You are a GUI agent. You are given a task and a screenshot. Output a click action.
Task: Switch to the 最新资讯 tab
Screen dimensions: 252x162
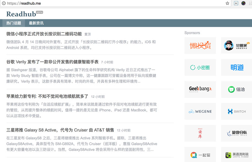tap(36, 23)
